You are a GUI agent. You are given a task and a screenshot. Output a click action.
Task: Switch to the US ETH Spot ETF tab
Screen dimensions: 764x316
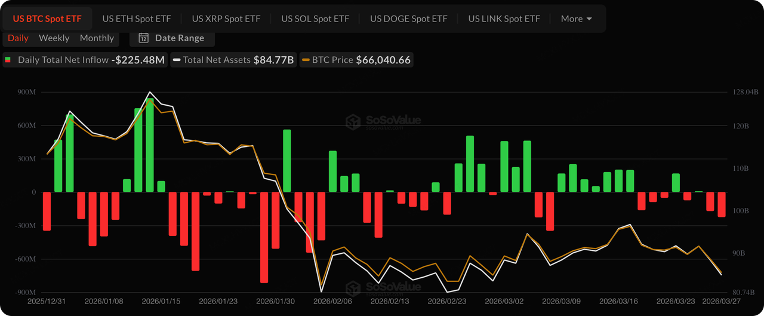point(136,19)
